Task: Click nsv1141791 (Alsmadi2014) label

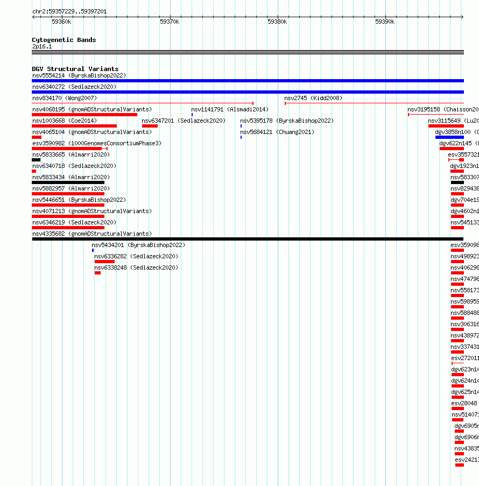Action: tap(230, 109)
